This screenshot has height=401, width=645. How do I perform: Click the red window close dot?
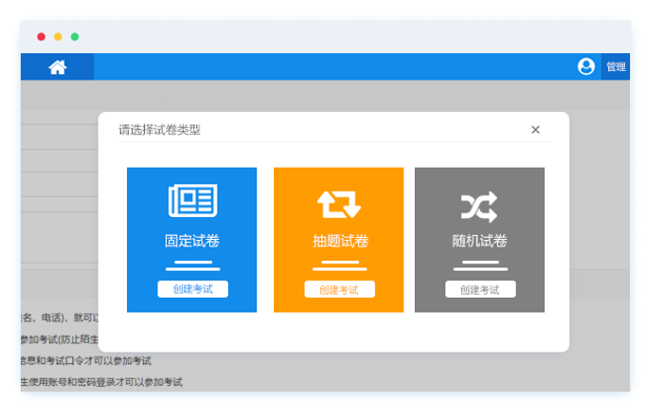click(x=41, y=37)
